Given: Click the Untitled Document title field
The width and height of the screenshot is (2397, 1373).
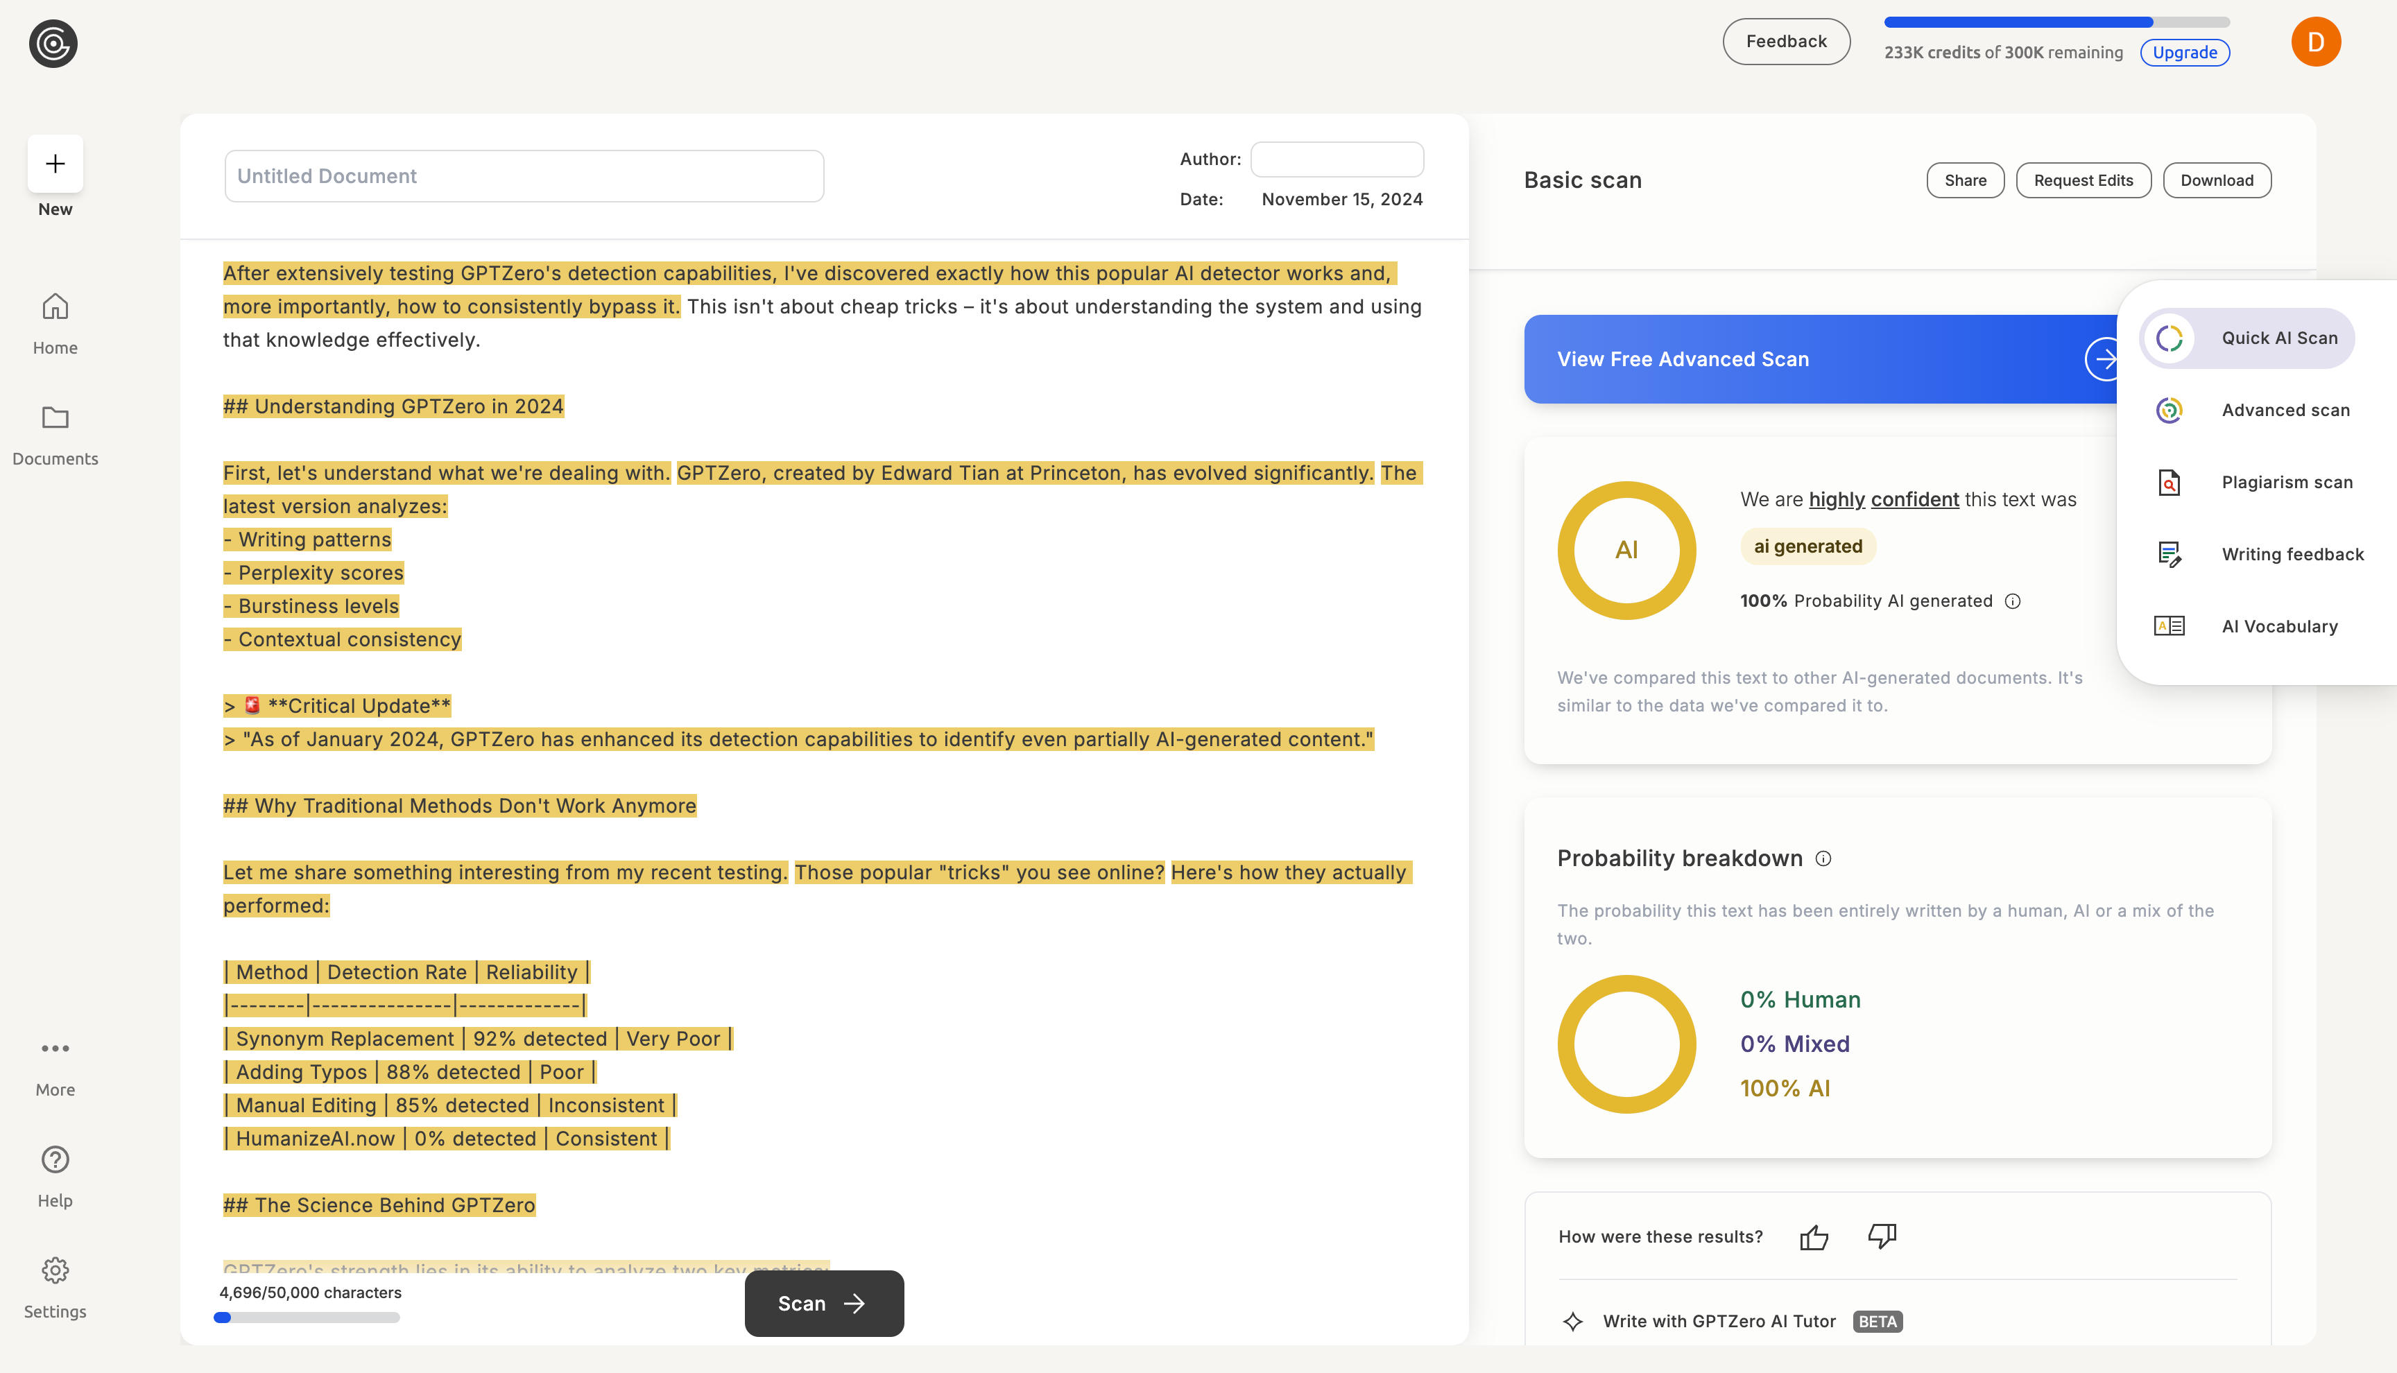Looking at the screenshot, I should tap(524, 176).
